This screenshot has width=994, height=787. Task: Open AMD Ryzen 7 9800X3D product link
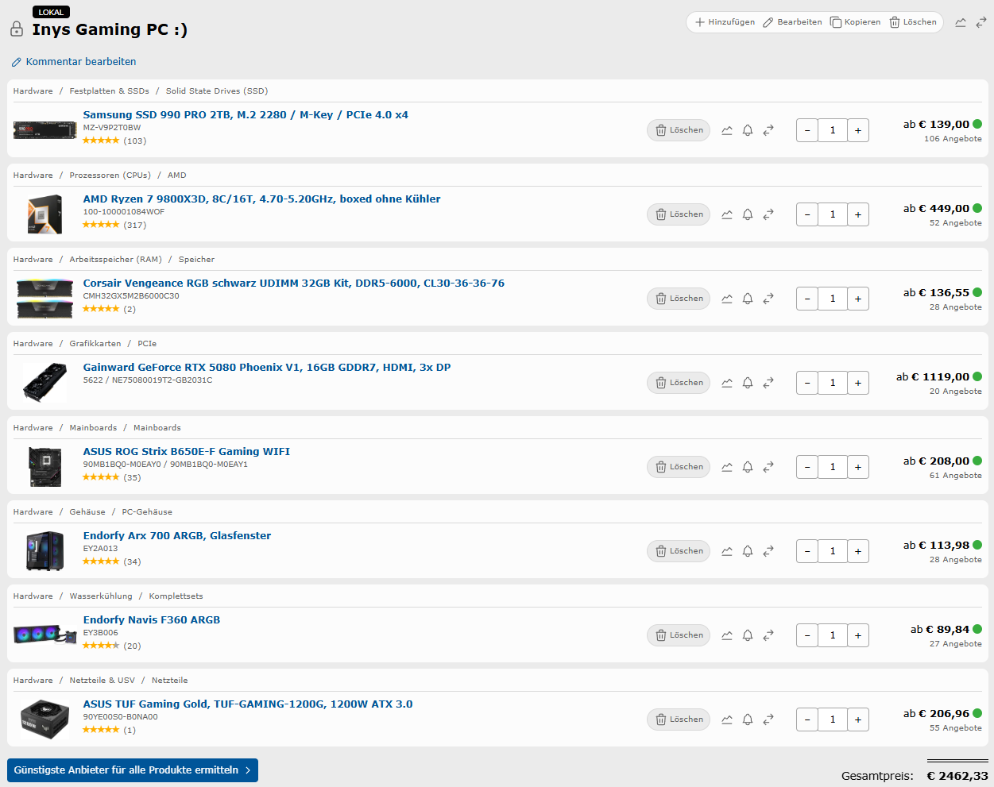pyautogui.click(x=261, y=199)
